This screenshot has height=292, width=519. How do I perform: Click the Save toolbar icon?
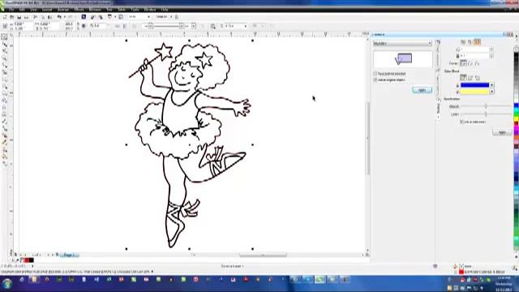coord(19,17)
